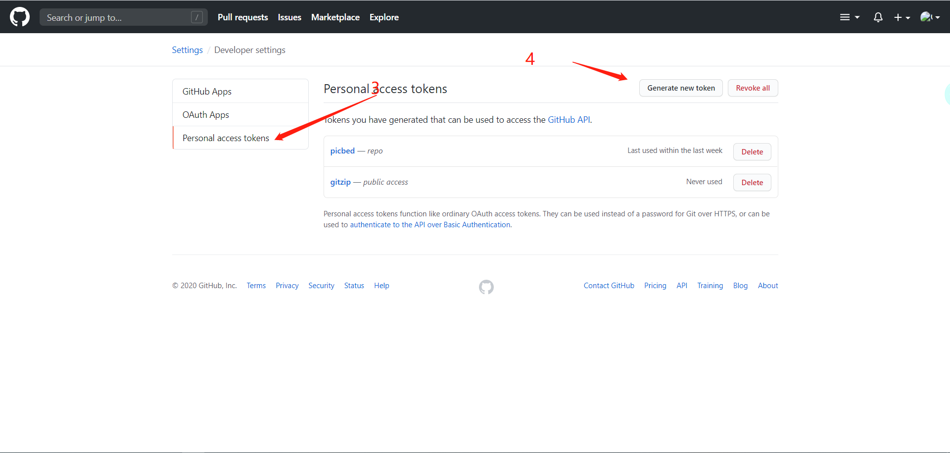Open Pull requests in the top navigation
Viewport: 950px width, 453px height.
(242, 17)
